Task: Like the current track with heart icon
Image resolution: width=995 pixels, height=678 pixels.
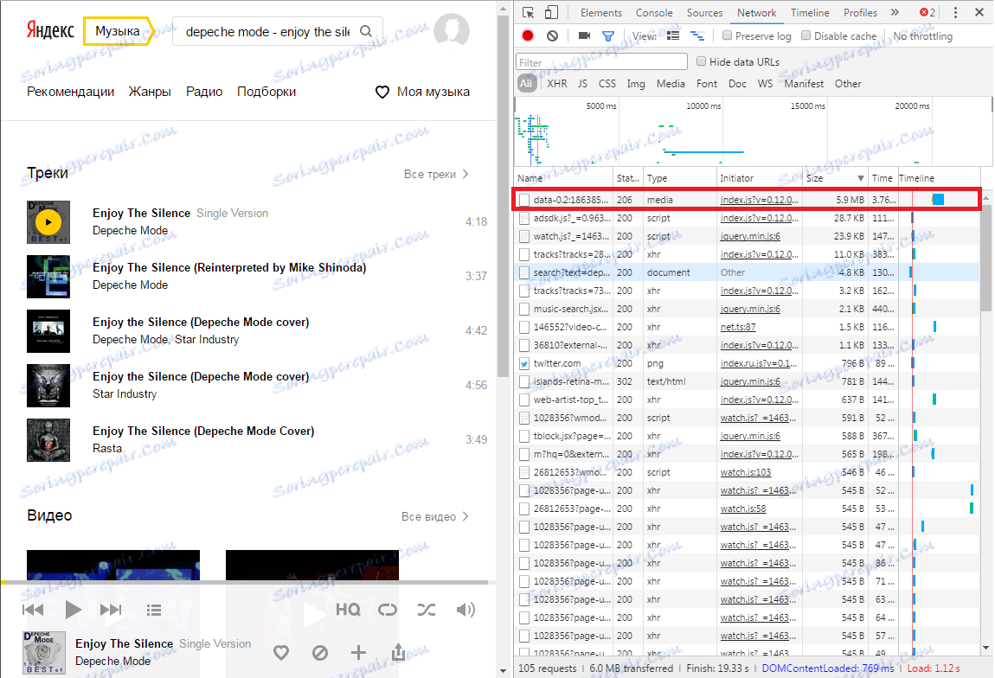Action: click(280, 652)
